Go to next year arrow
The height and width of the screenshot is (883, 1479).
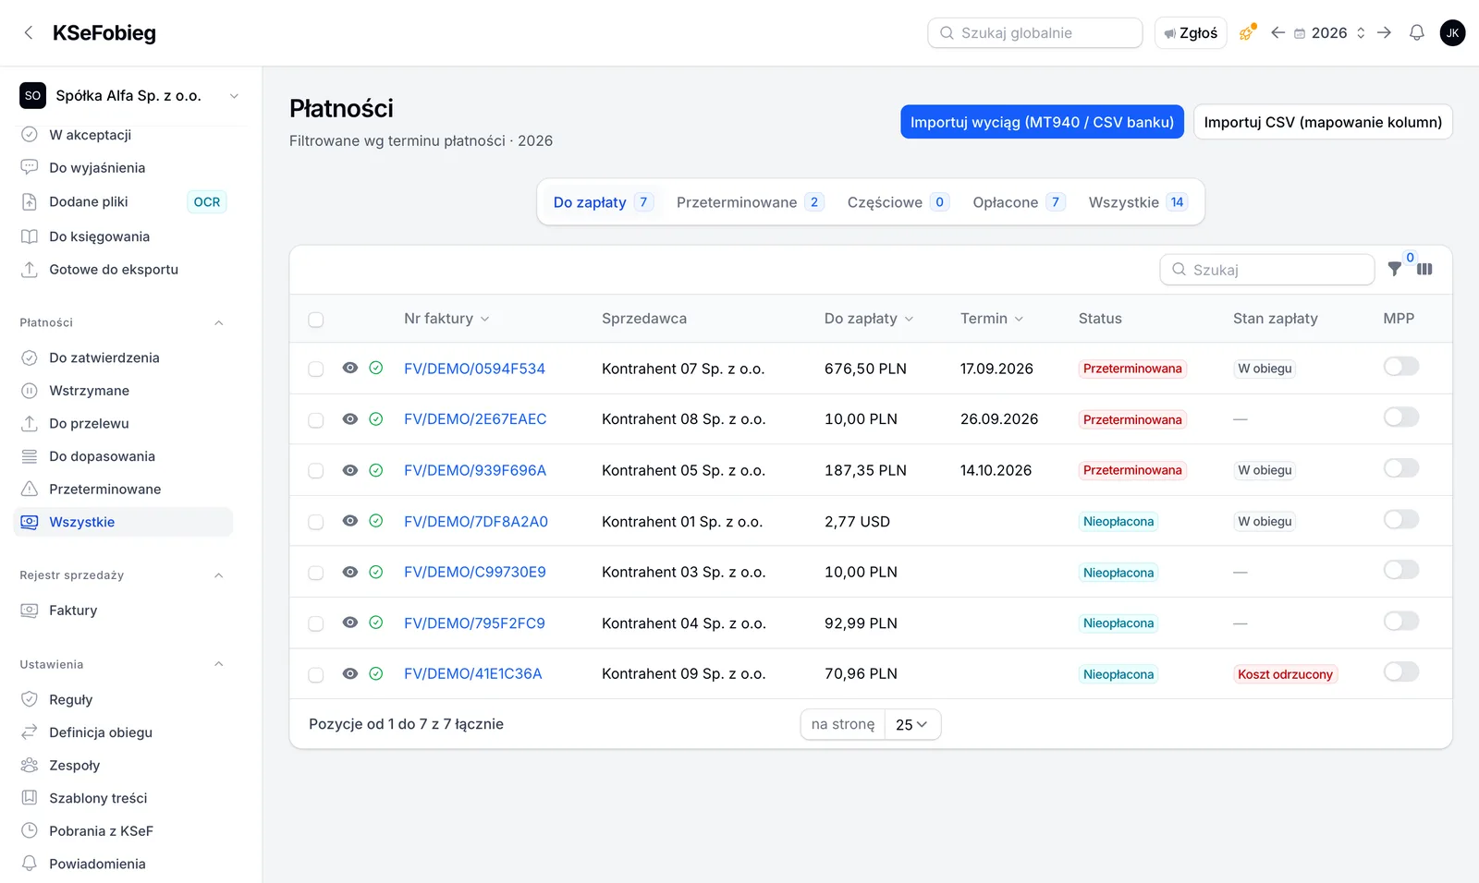point(1384,33)
